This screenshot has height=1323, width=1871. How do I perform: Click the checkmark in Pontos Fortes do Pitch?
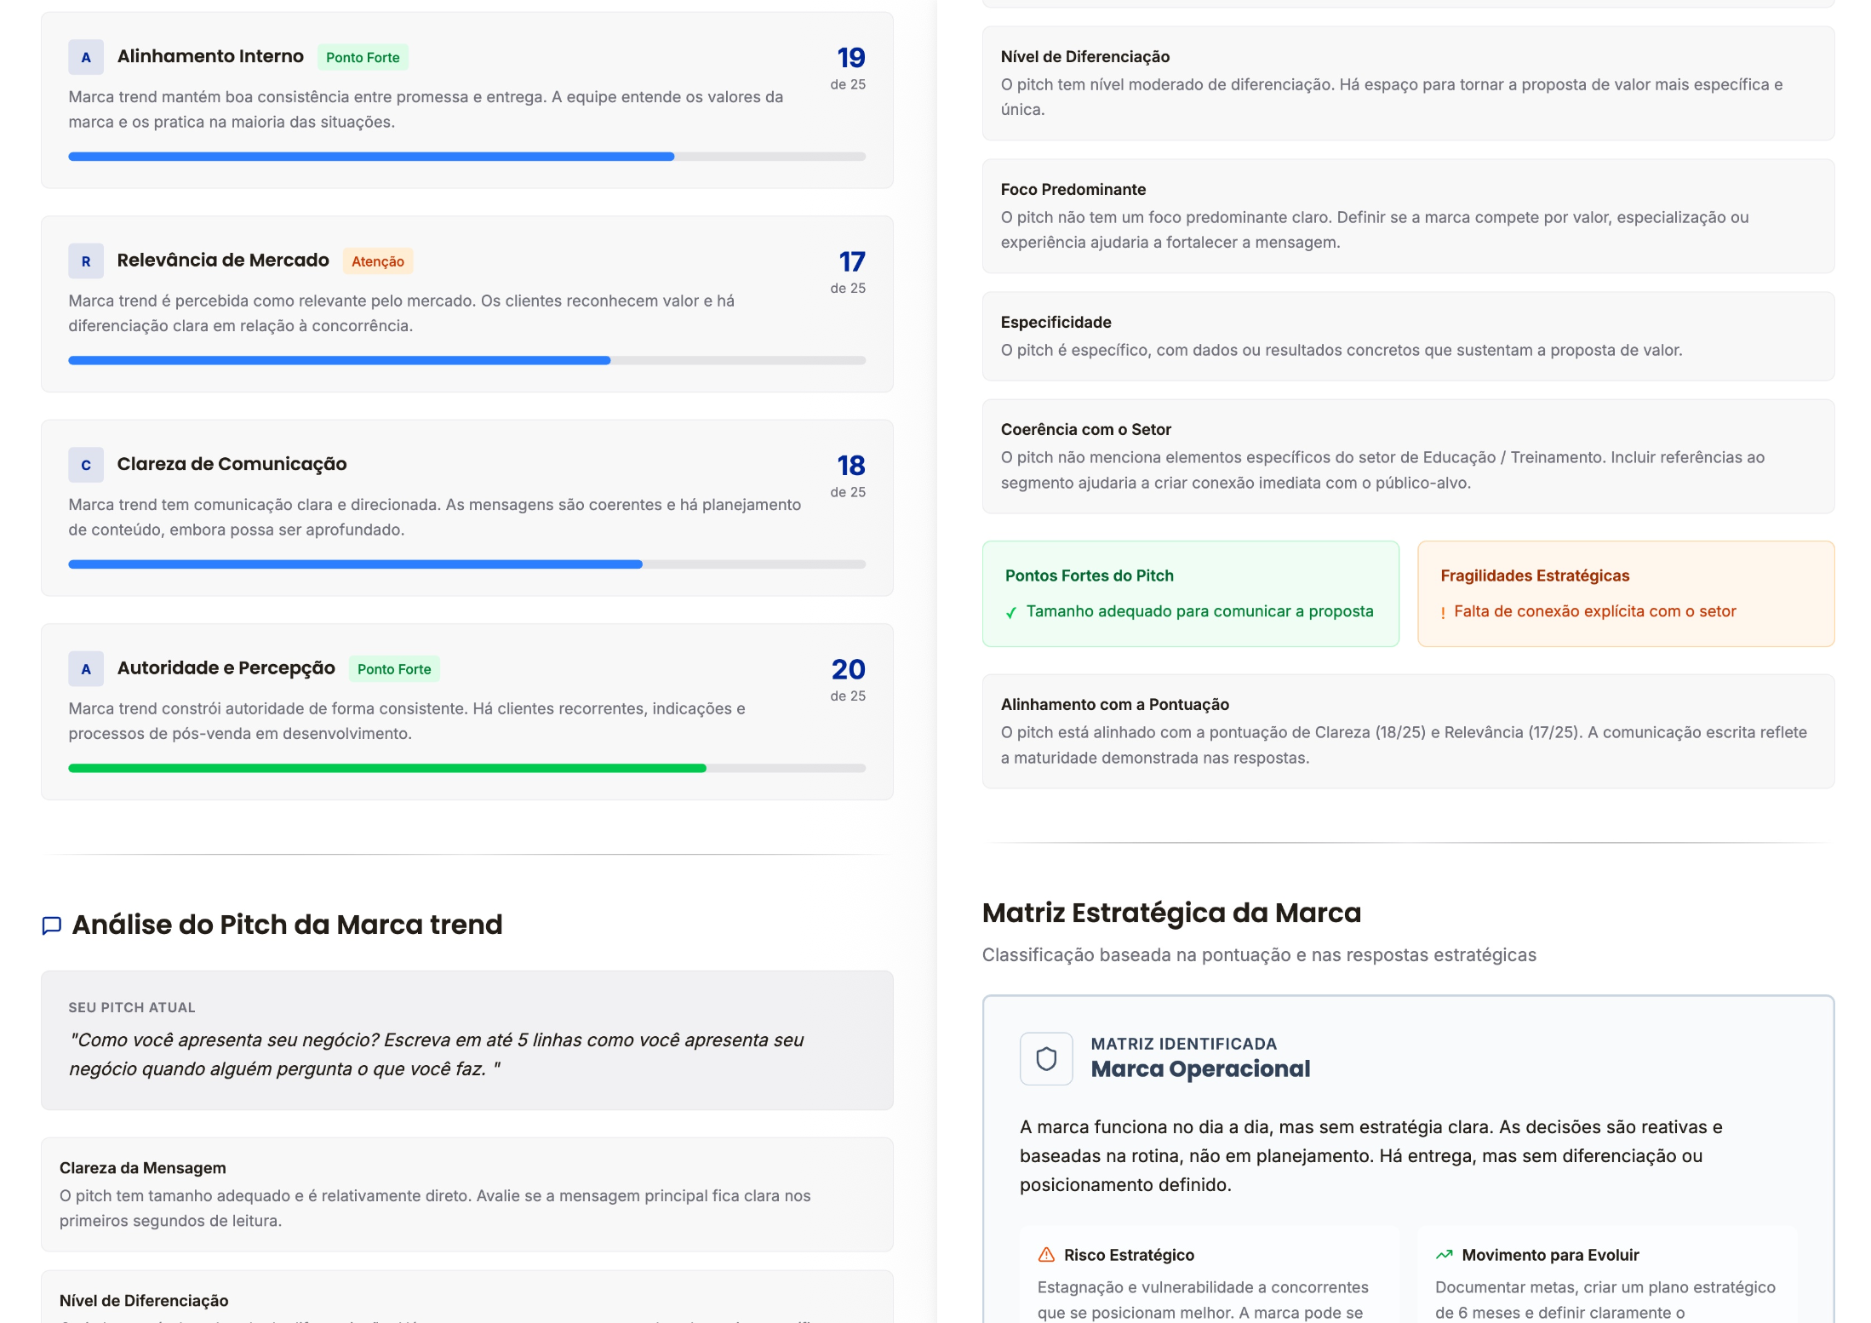[1012, 611]
